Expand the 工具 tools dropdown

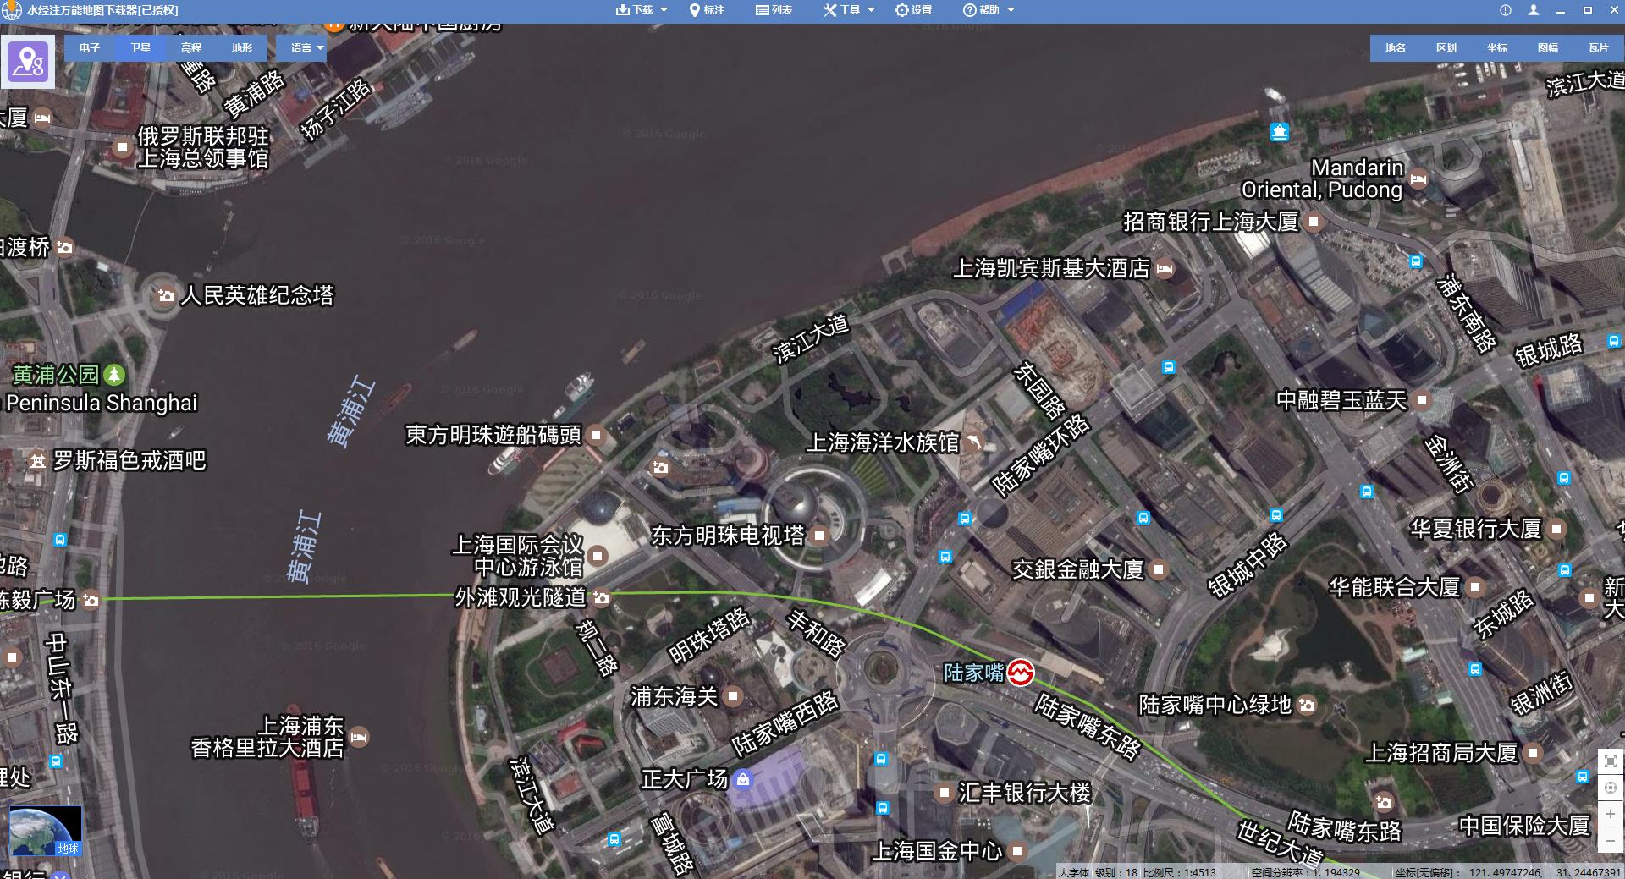pyautogui.click(x=849, y=10)
